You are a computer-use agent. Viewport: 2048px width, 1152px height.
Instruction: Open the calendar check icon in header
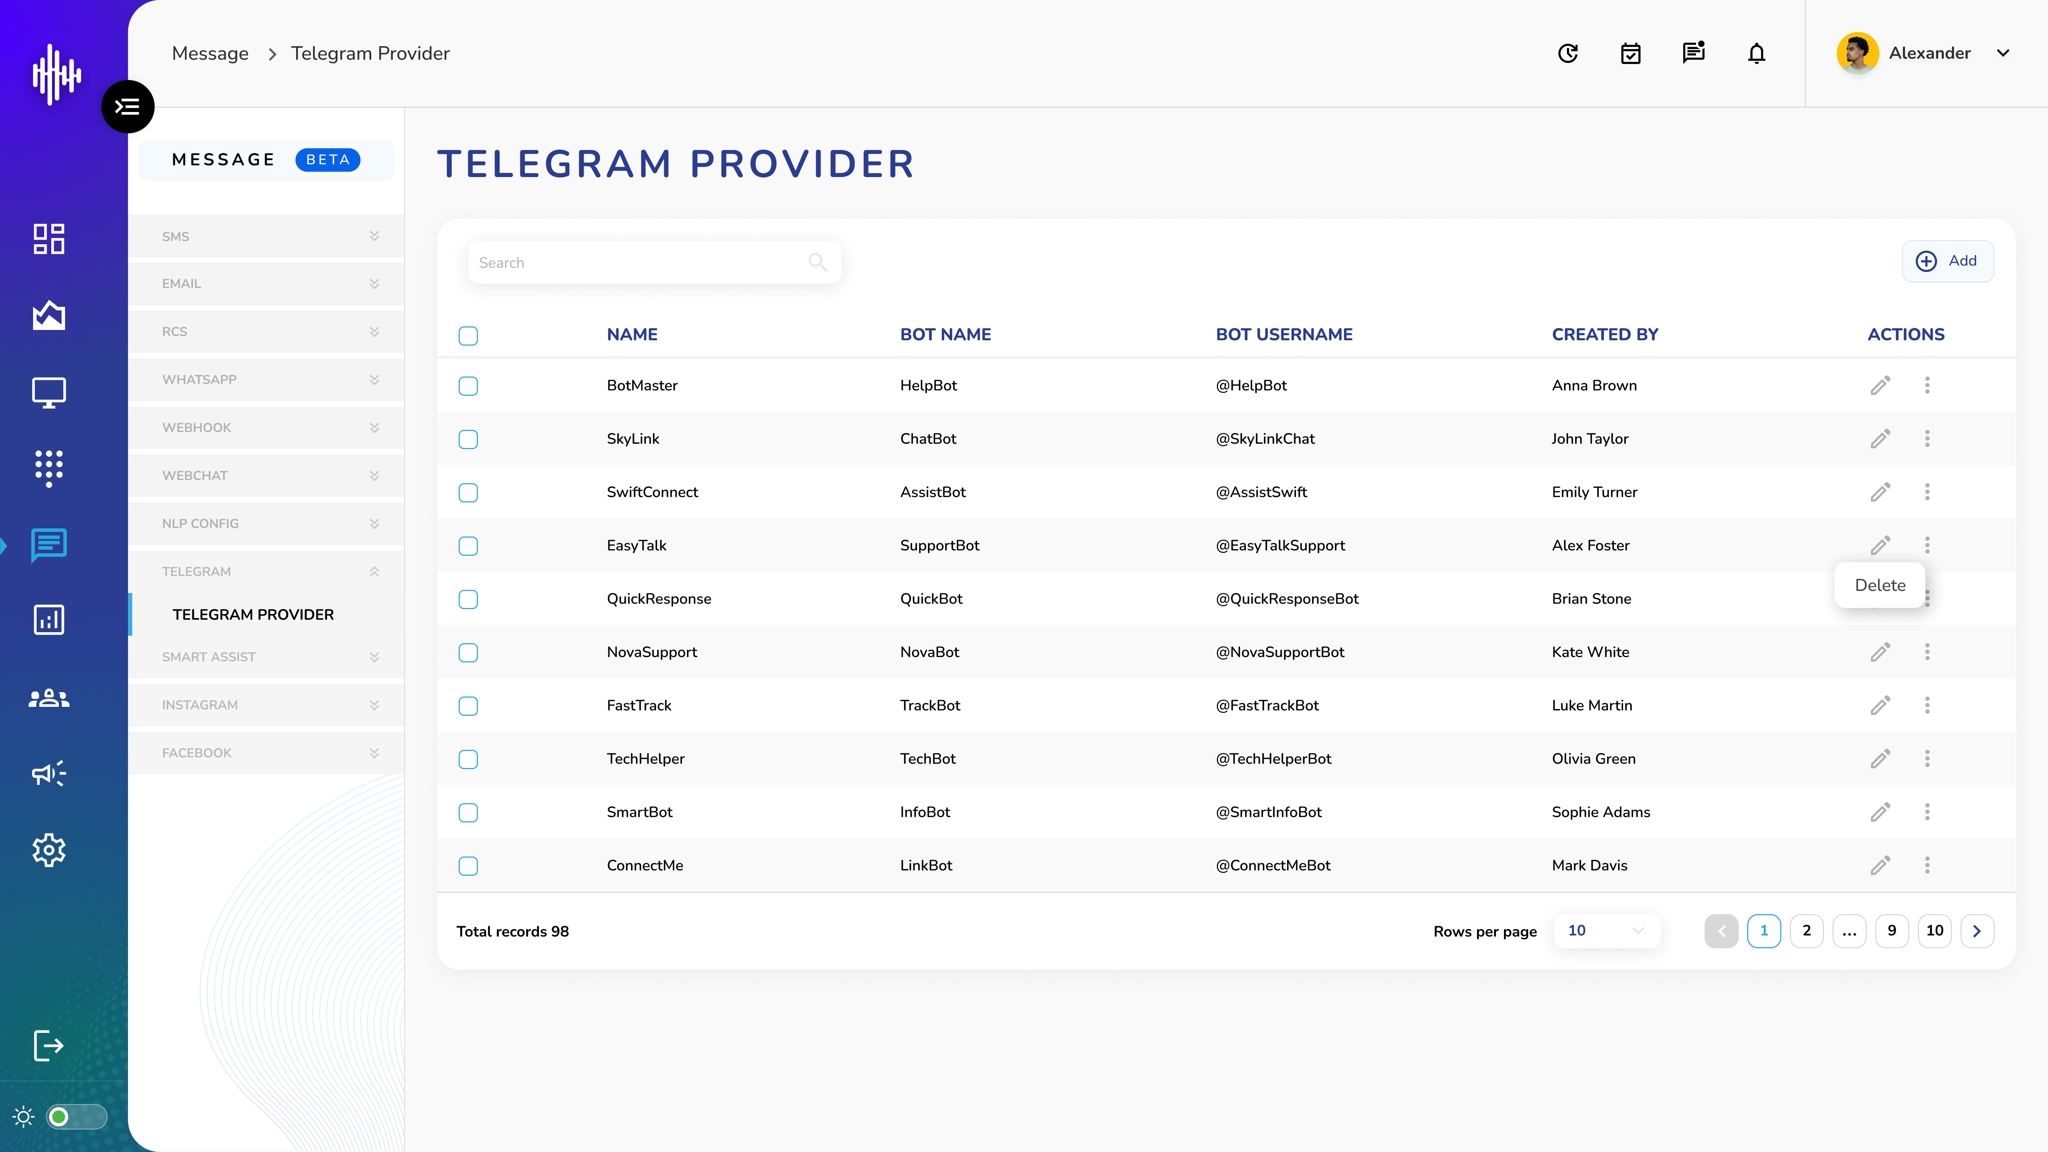coord(1631,53)
